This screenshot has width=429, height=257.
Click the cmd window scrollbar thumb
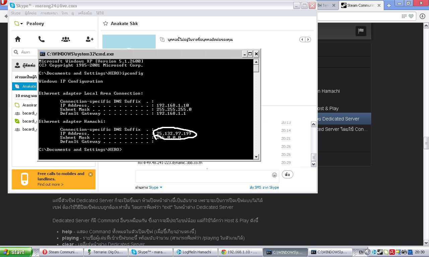click(256, 69)
